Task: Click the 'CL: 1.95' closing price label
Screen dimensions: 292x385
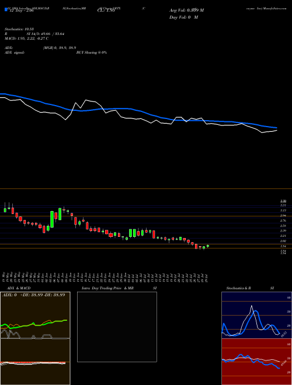Action: click(x=106, y=10)
